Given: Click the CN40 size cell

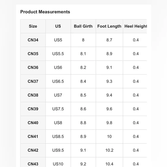Looking at the screenshot, I should pos(33,123).
